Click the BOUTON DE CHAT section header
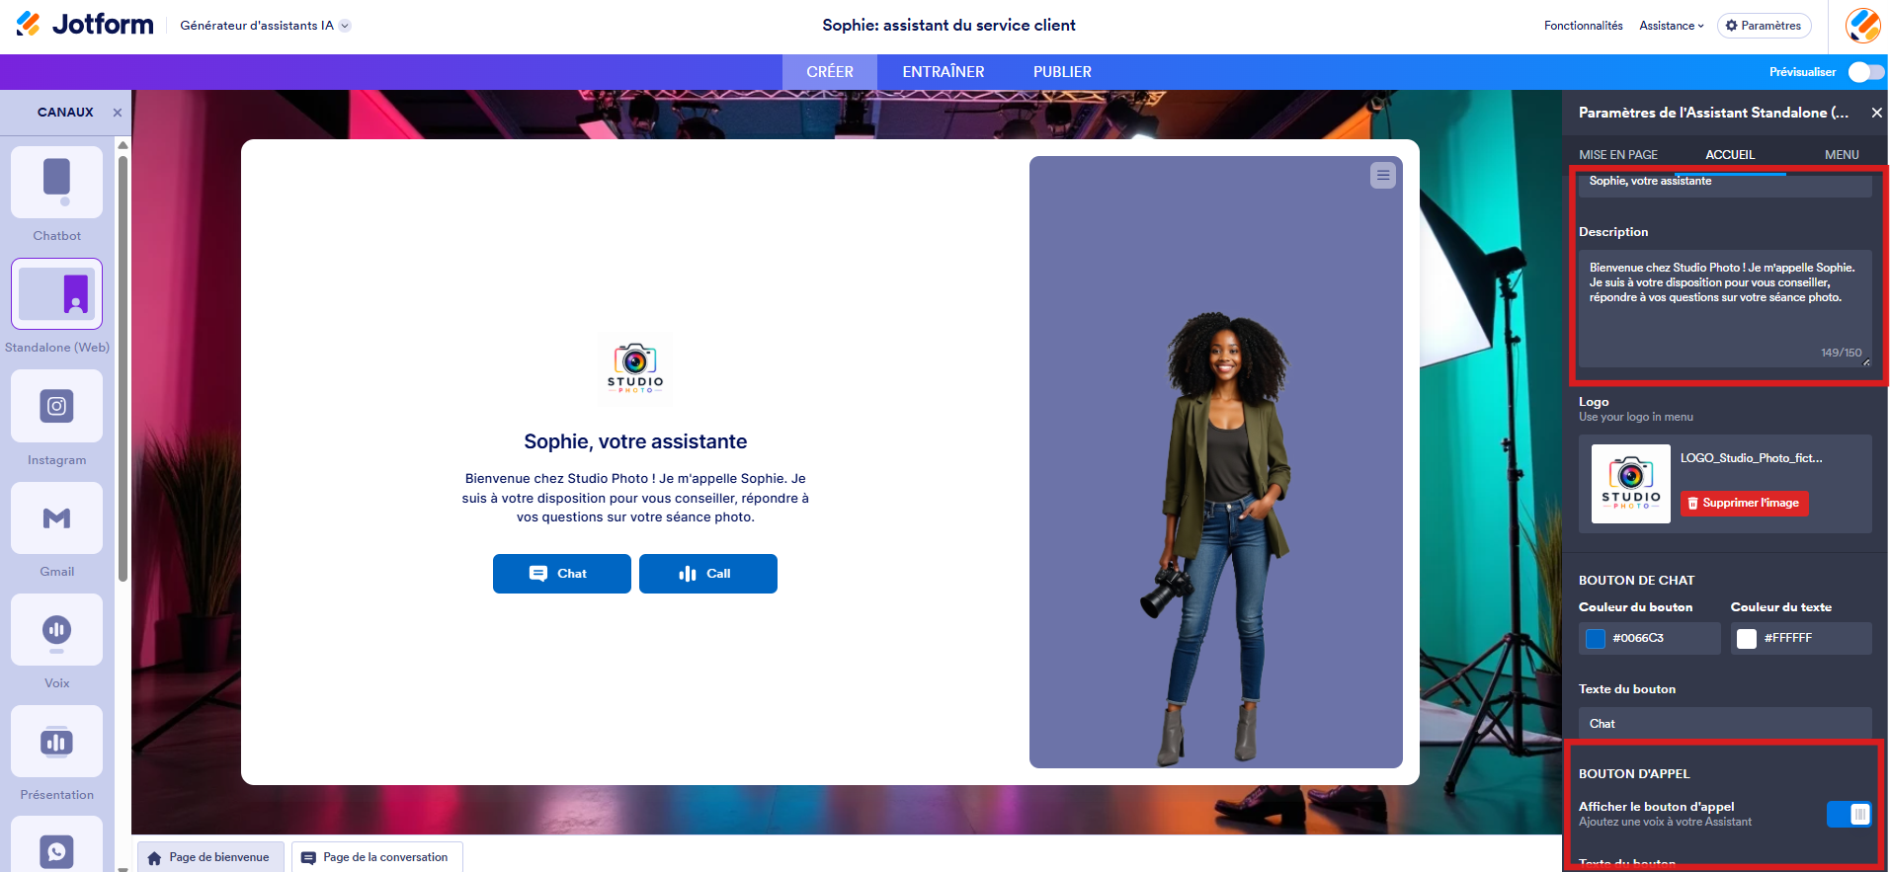The image size is (1890, 872). (1636, 581)
